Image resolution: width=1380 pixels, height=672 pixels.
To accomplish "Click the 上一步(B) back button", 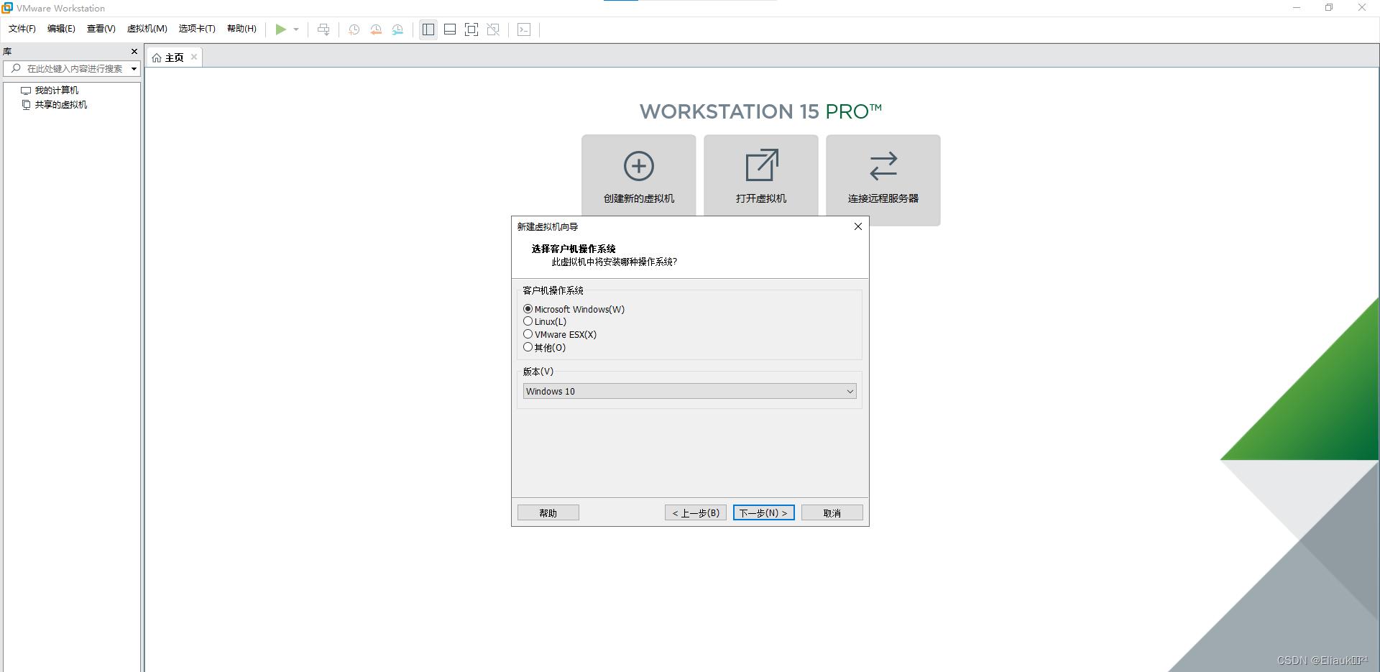I will [x=696, y=512].
